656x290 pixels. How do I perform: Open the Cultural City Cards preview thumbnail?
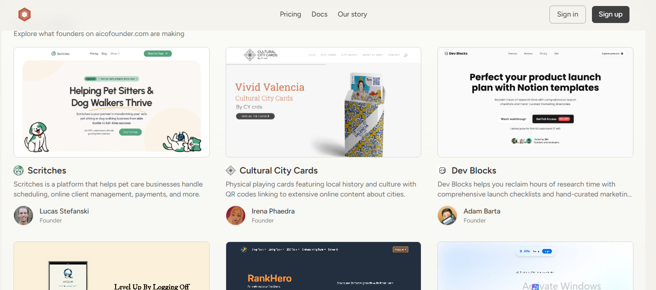pos(323,102)
